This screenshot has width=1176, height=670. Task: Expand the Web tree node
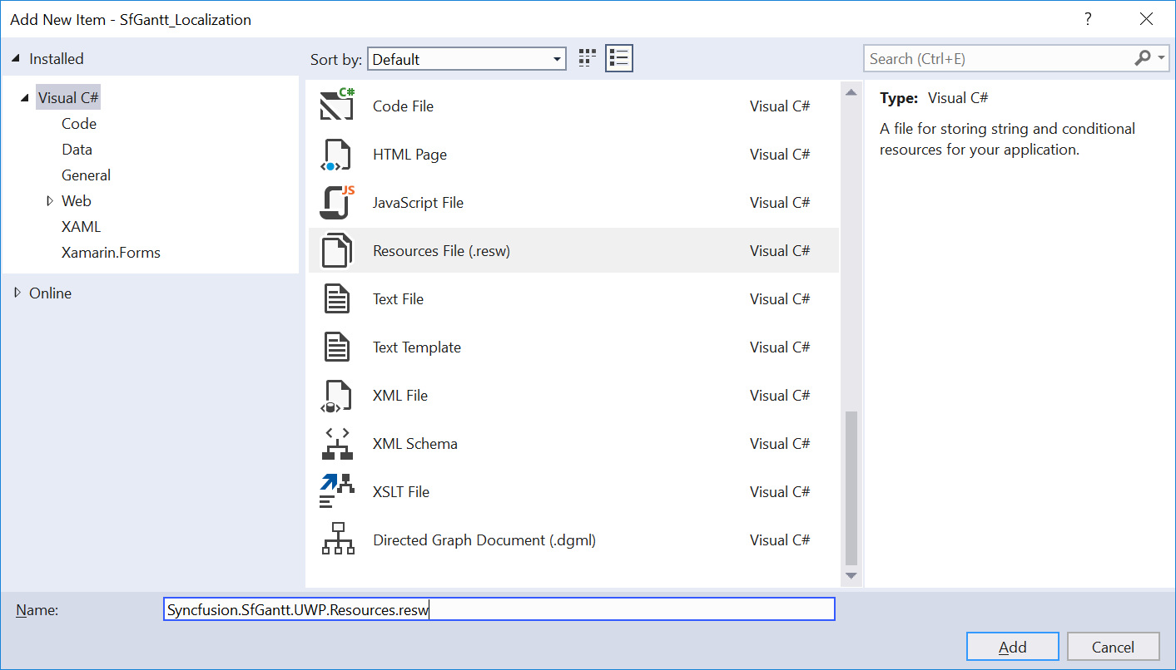point(50,200)
